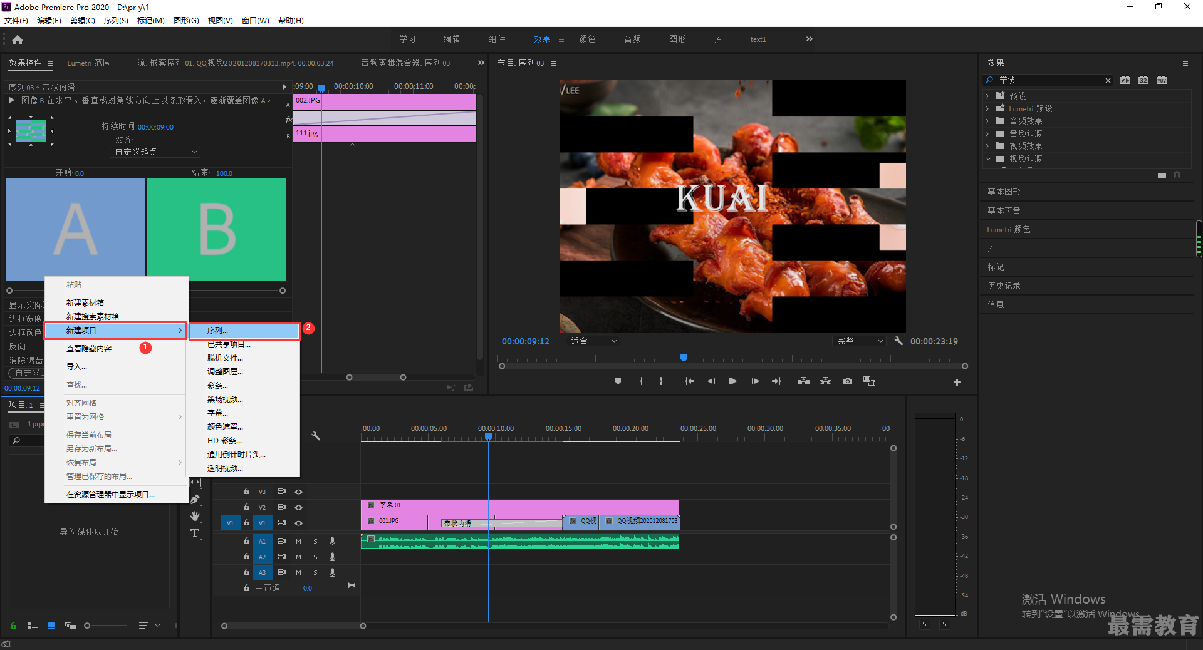
Task: Collapse the 视频过渡 folder
Action: tap(988, 158)
